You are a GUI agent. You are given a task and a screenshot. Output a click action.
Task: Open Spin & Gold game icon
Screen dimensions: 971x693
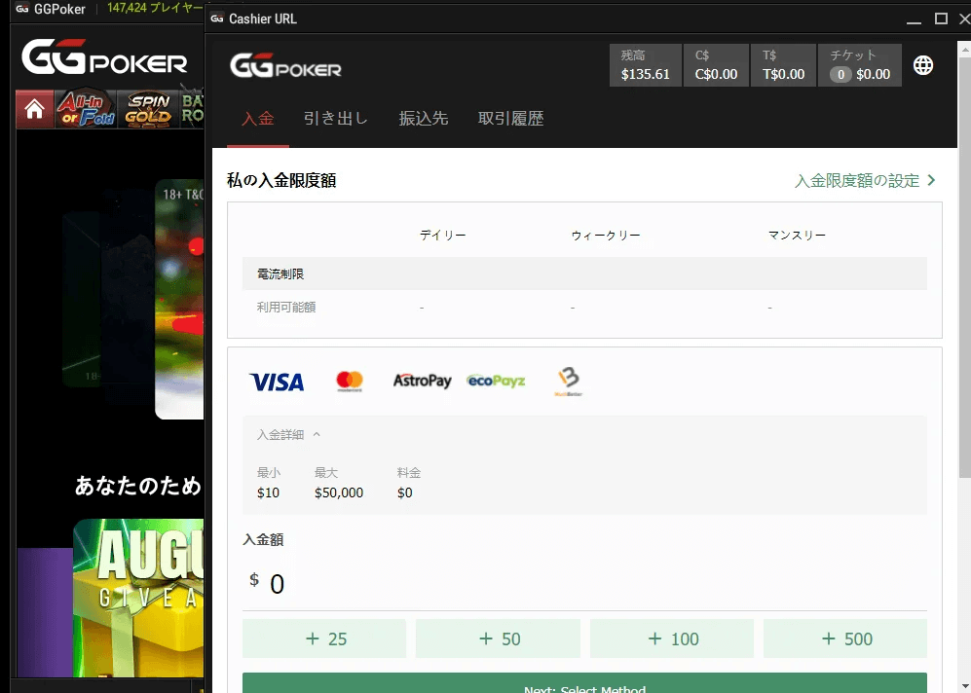point(148,110)
